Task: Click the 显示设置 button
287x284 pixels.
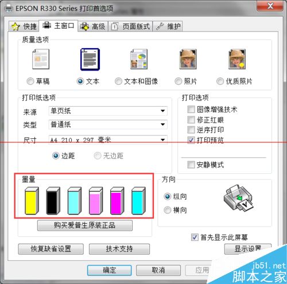Action: click(248, 249)
